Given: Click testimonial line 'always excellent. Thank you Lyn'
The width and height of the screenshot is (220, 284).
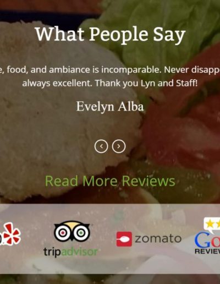Looking at the screenshot, I should 89,83.
